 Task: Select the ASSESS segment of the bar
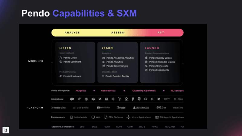point(118,33)
